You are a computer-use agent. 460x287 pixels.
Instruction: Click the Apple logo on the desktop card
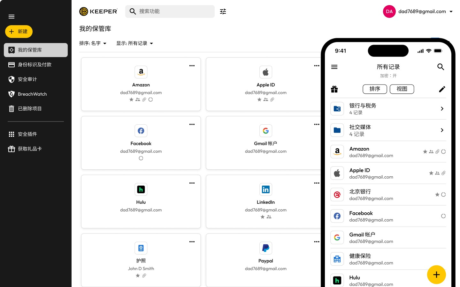click(266, 72)
